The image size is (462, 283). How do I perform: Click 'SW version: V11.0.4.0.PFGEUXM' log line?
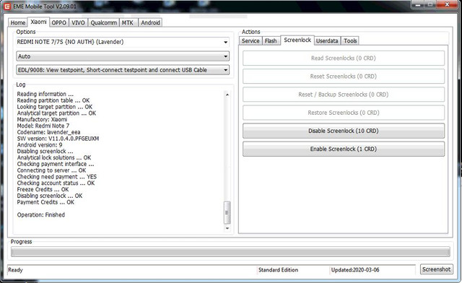(x=58, y=139)
